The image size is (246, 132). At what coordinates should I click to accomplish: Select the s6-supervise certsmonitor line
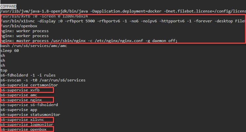click(29, 85)
